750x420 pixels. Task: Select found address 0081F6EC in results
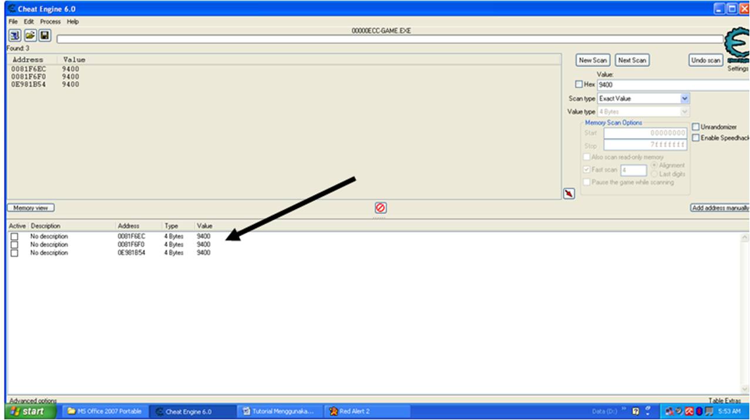coord(28,69)
